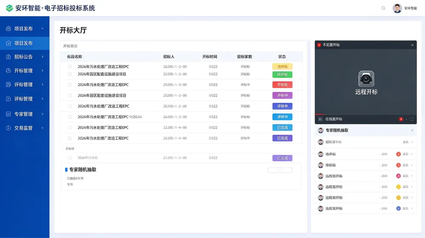Click the yellow 待开标 status badge
425x238 pixels.
pyautogui.click(x=282, y=66)
